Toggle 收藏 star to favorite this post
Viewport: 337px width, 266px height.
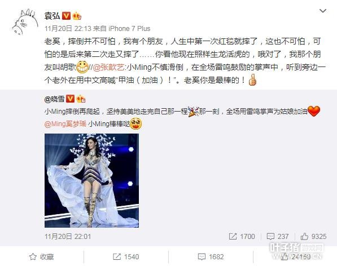click(x=41, y=256)
